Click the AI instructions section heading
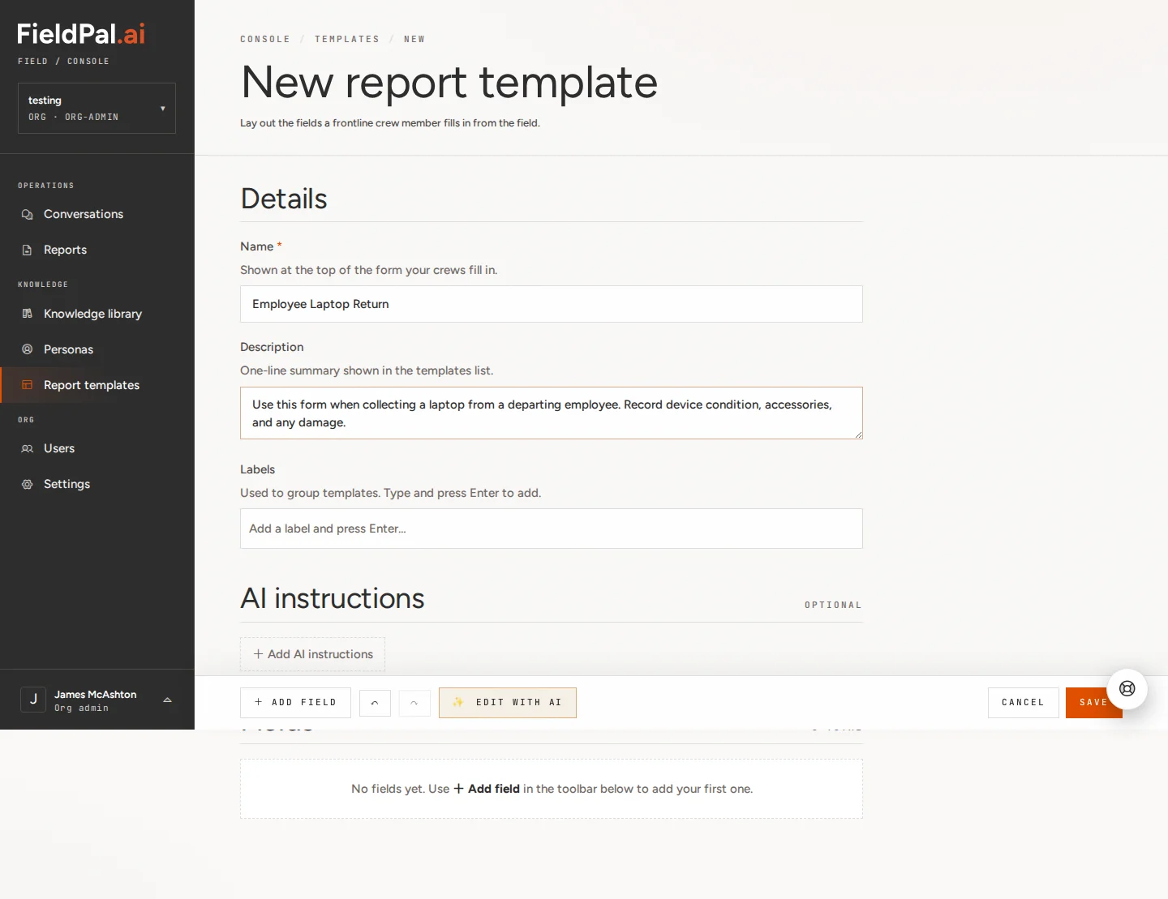Image resolution: width=1168 pixels, height=899 pixels. (333, 598)
